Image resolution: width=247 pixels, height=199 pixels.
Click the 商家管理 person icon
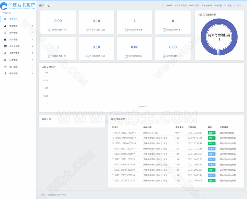pos(5,26)
